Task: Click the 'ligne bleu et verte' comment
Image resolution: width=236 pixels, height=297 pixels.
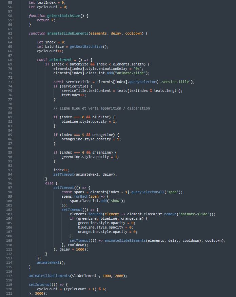Action: point(101,108)
